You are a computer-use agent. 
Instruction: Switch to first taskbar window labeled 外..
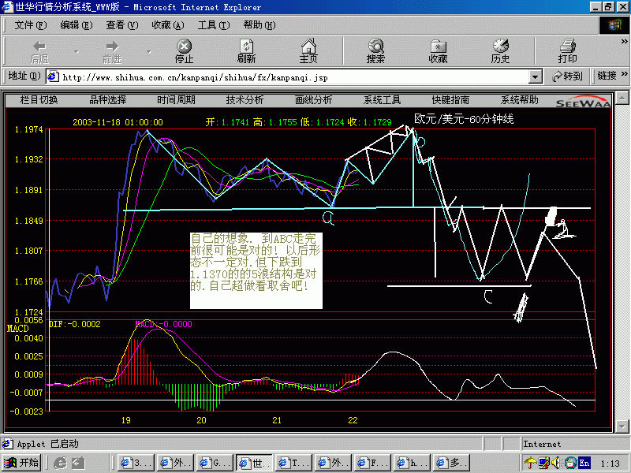[x=176, y=463]
